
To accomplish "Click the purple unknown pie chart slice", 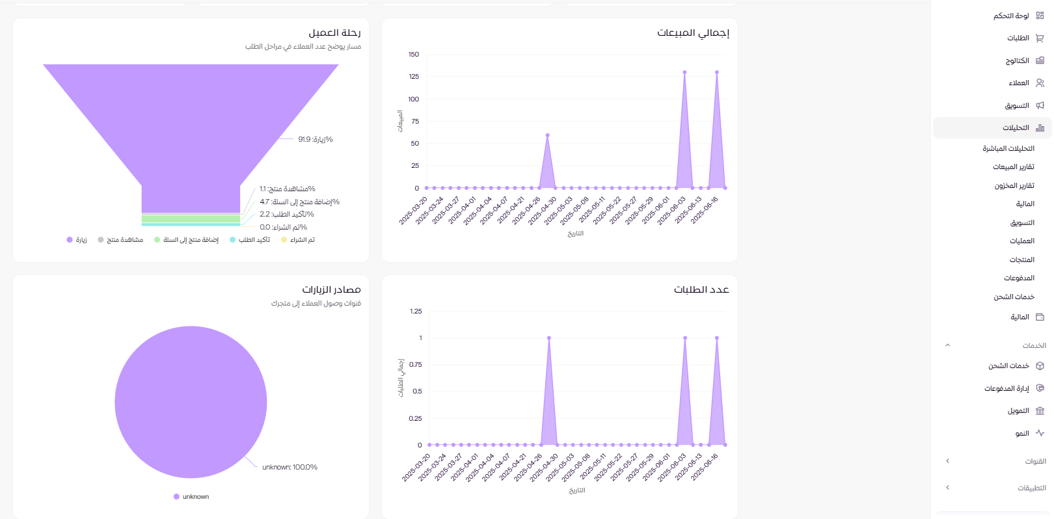I will point(191,402).
